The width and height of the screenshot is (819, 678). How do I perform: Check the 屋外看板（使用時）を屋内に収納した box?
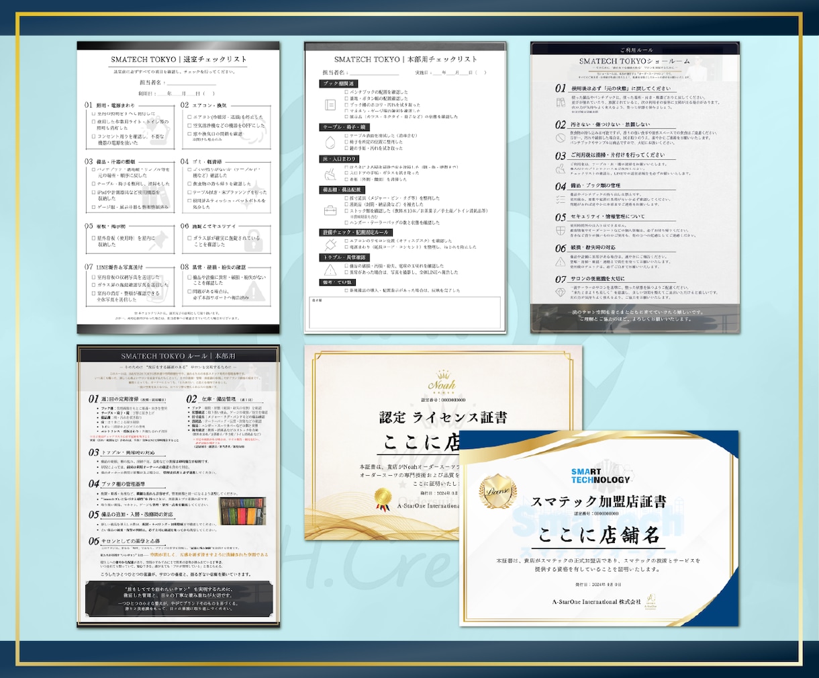(93, 238)
